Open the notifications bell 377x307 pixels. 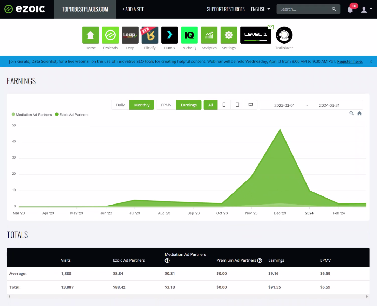coord(350,9)
